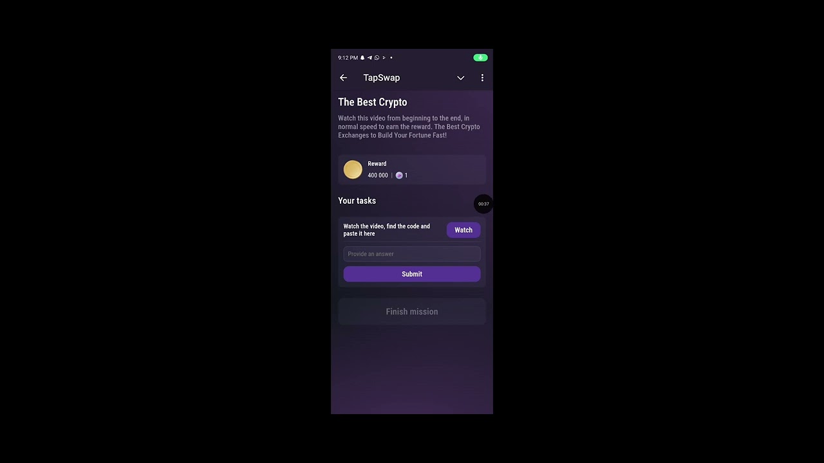The image size is (824, 463).
Task: Click the TapSwap title in header
Action: (382, 78)
